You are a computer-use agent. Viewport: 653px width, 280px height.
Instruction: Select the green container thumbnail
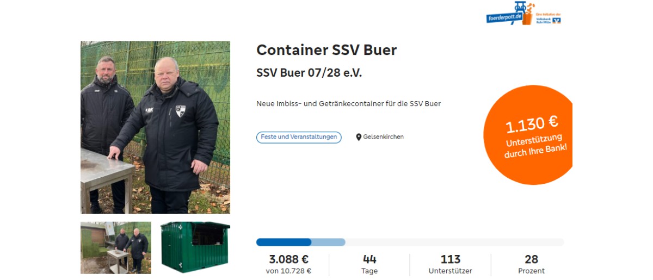[195, 247]
